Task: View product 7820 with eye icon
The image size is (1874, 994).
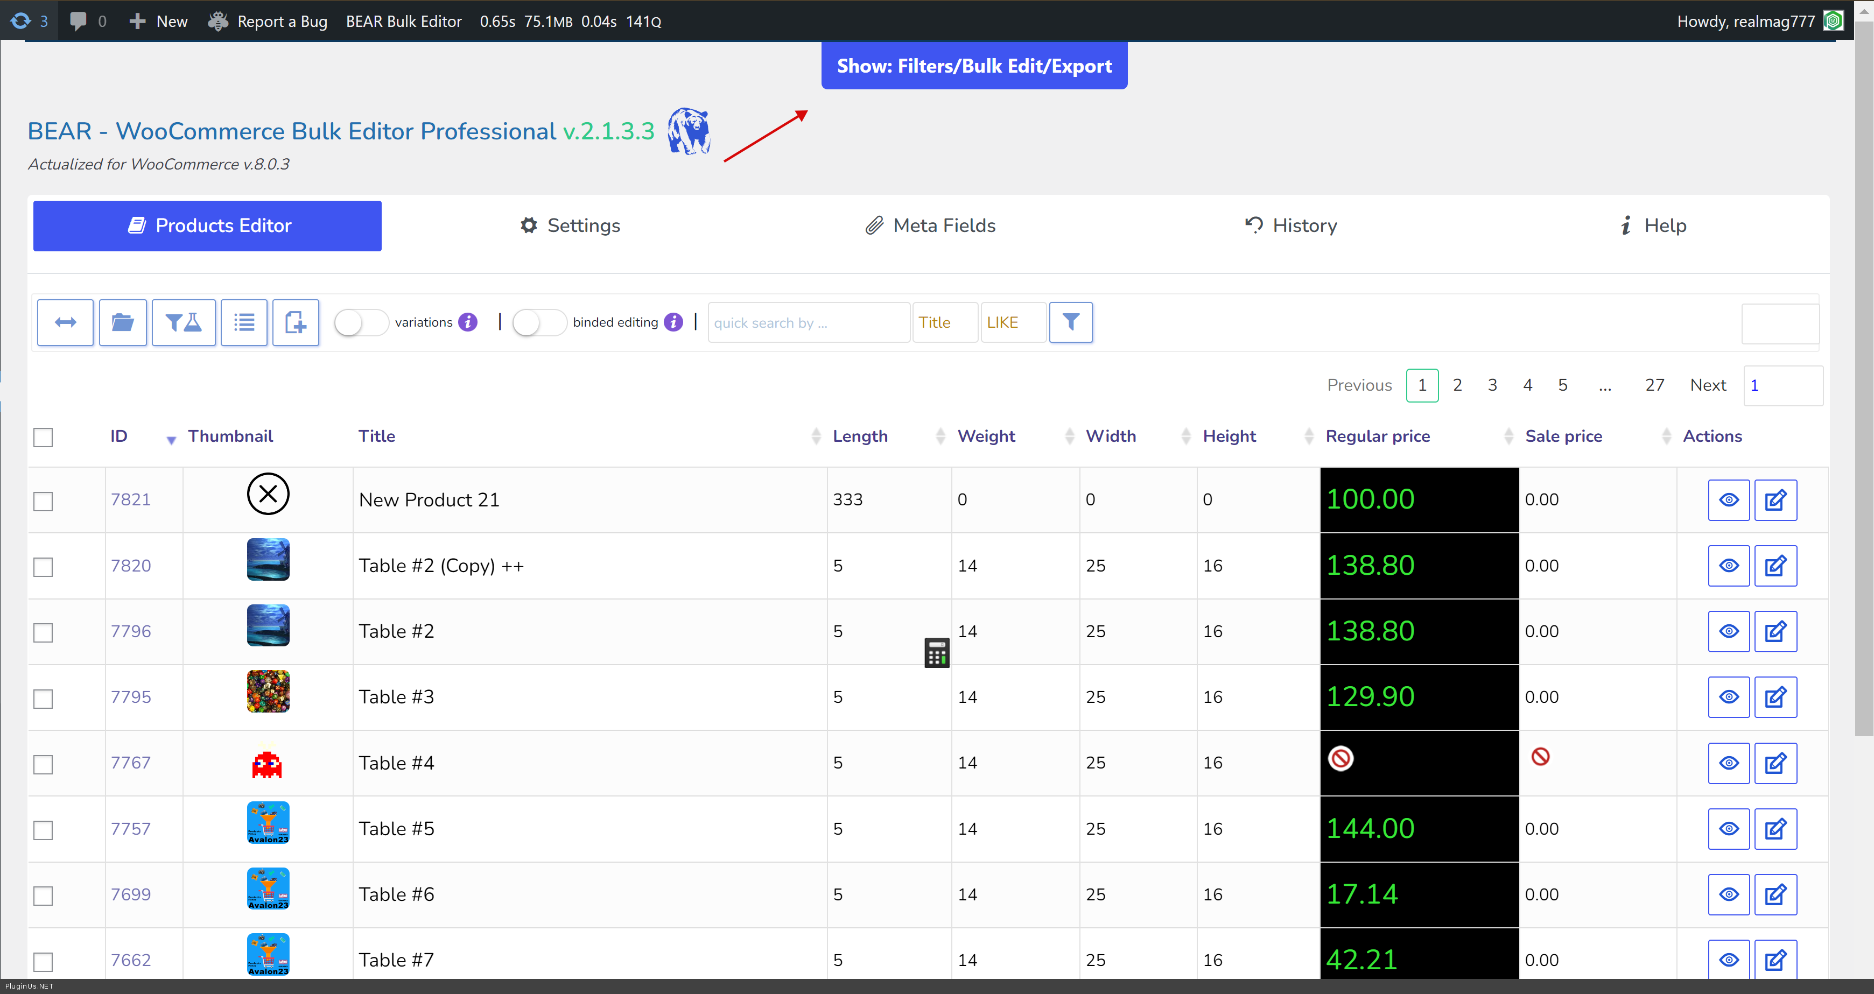Action: [x=1729, y=566]
